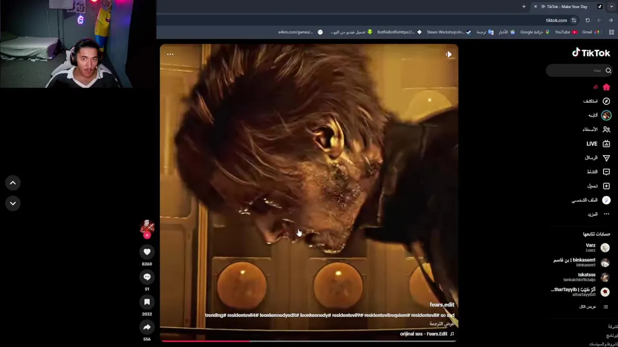Open Profile item in sidebar
The width and height of the screenshot is (618, 347).
click(591, 200)
